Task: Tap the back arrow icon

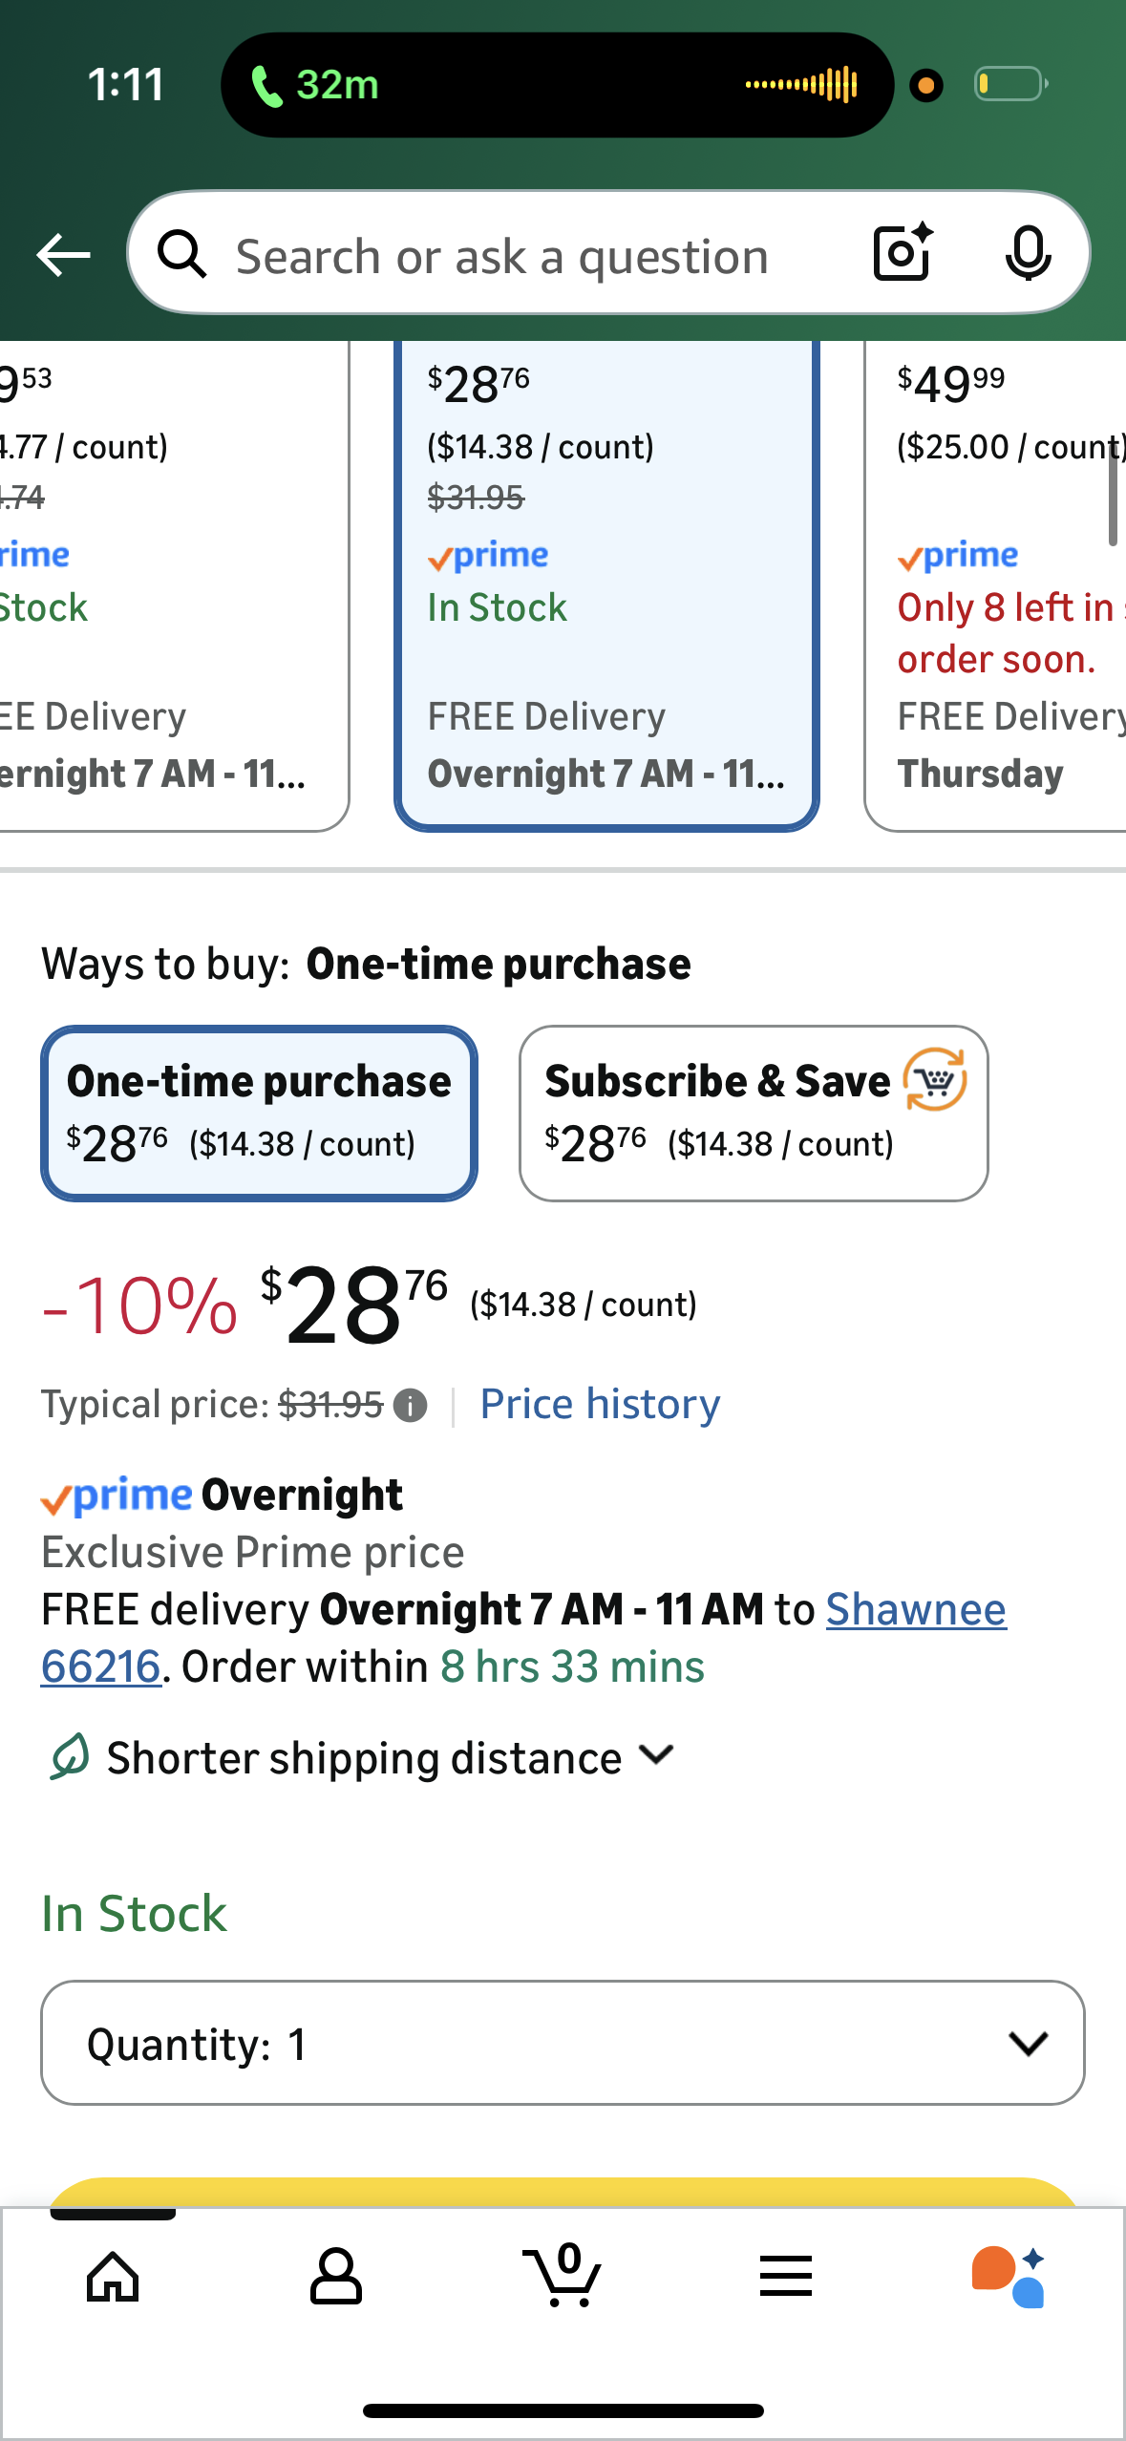Action: click(x=63, y=255)
